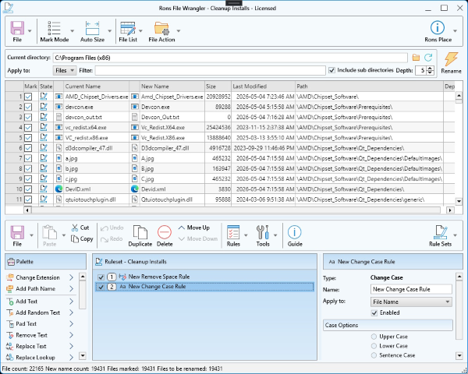Open the Apply to Files dropdown
Viewport: 468px width, 374px height.
click(x=65, y=71)
